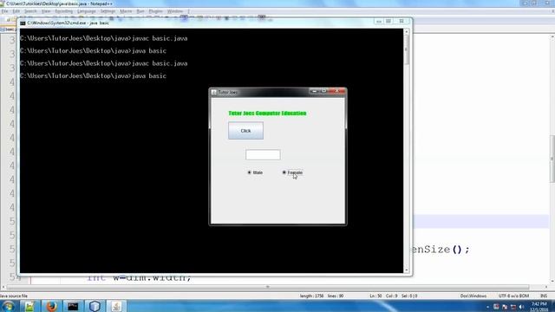The image size is (555, 312).
Task: Minimize the cmd.exe window
Action: [379, 22]
